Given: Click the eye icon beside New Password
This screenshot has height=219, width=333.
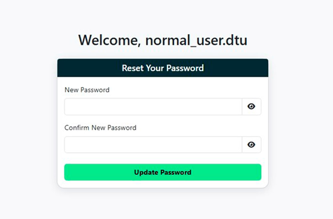Looking at the screenshot, I should click(x=251, y=107).
